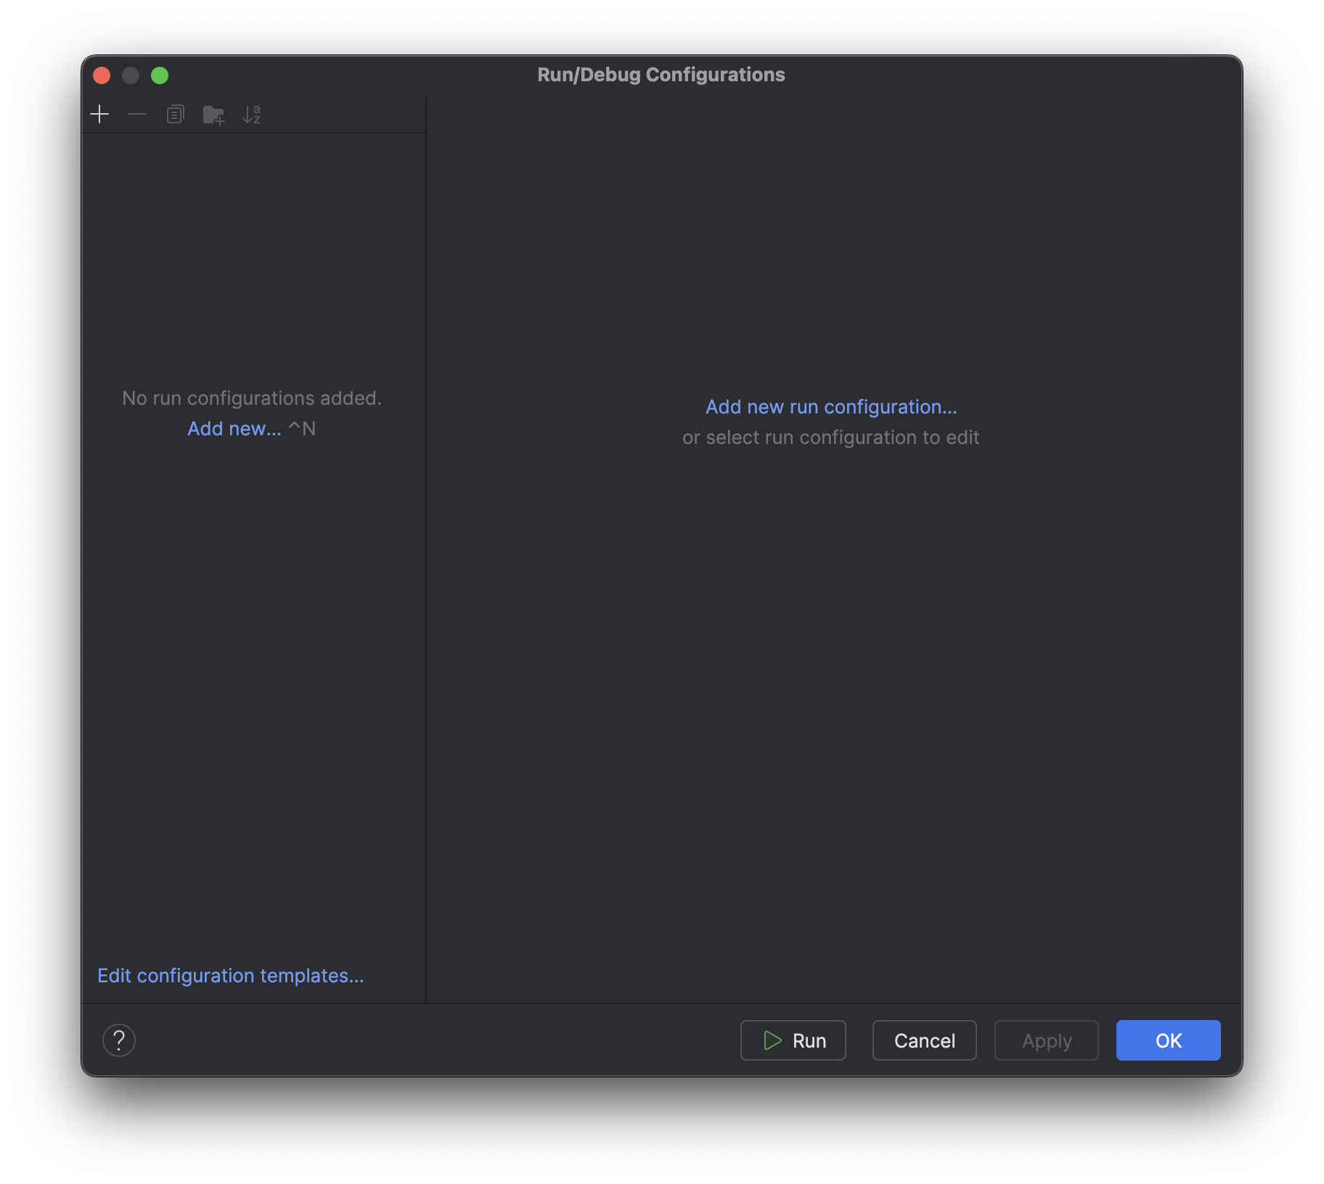Open help via the question mark icon

coord(119,1040)
